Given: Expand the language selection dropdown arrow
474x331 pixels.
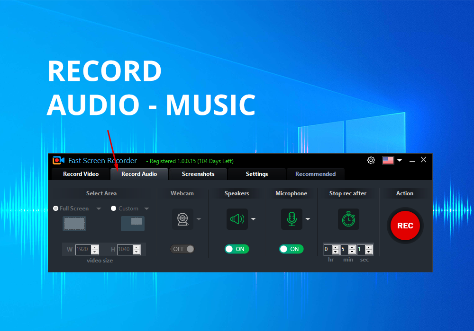Looking at the screenshot, I should pyautogui.click(x=399, y=160).
